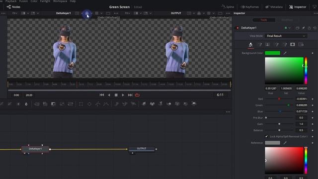Pick reference color with eyedropper
318x179 pixels.
click(285, 143)
